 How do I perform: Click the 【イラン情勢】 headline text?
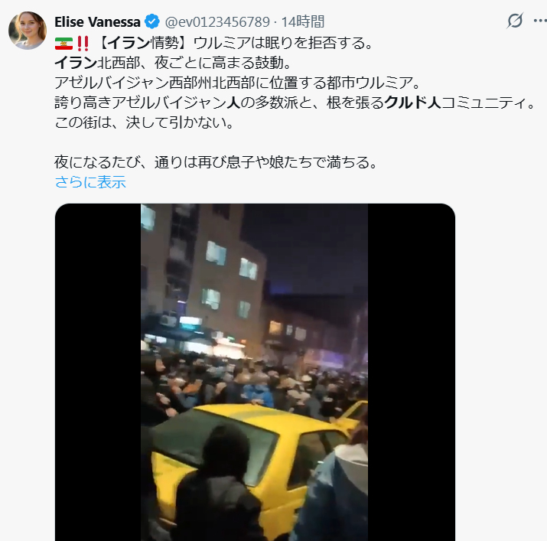click(143, 44)
